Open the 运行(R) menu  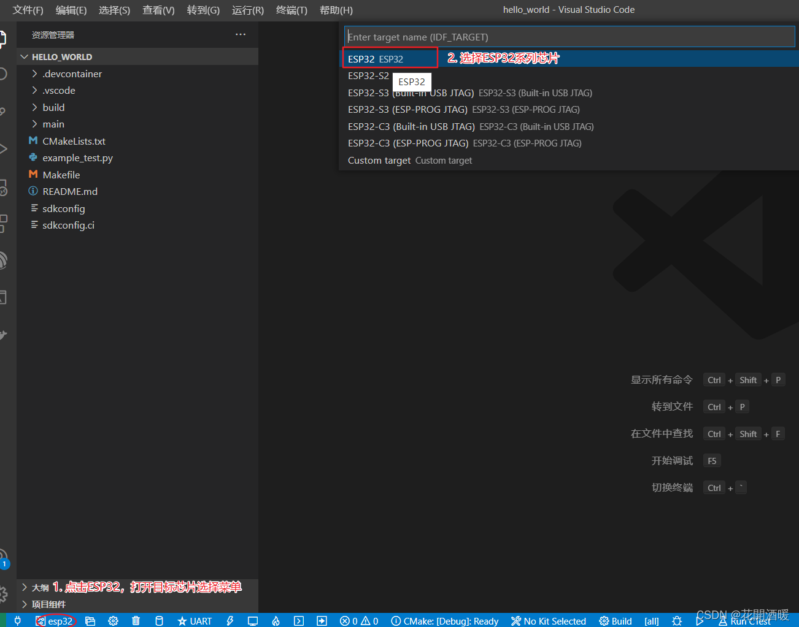248,10
